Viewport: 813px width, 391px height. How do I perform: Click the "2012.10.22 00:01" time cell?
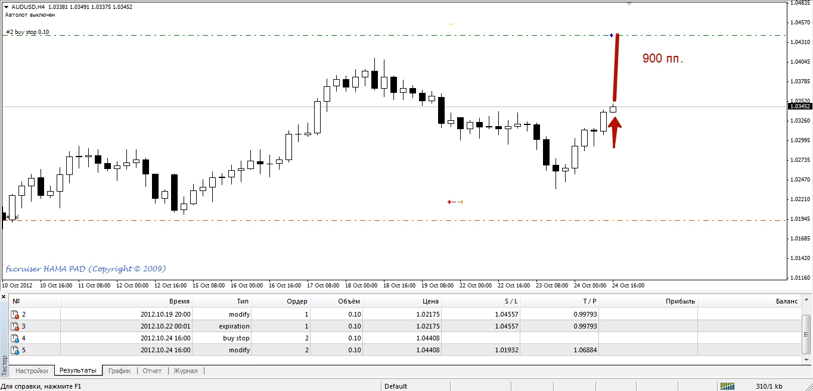(166, 326)
